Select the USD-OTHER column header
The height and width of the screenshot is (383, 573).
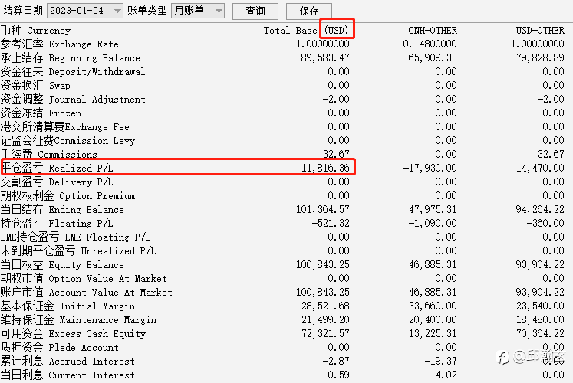540,31
